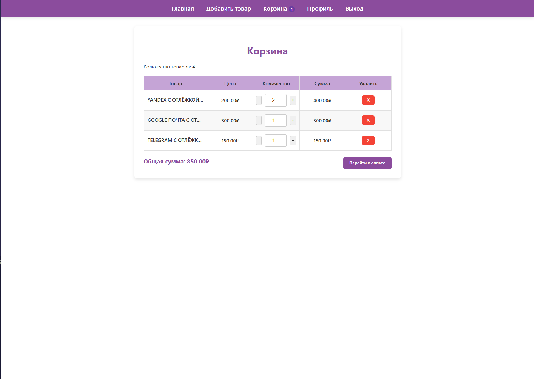The width and height of the screenshot is (534, 379).
Task: Focus the YANDEX quantity field
Action: tap(276, 100)
